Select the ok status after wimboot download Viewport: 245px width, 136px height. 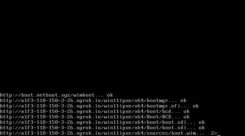110,95
